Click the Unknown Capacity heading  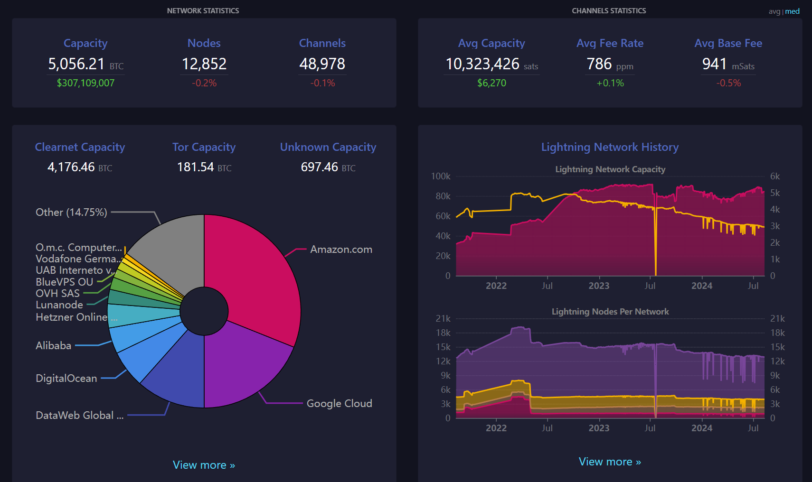click(328, 147)
